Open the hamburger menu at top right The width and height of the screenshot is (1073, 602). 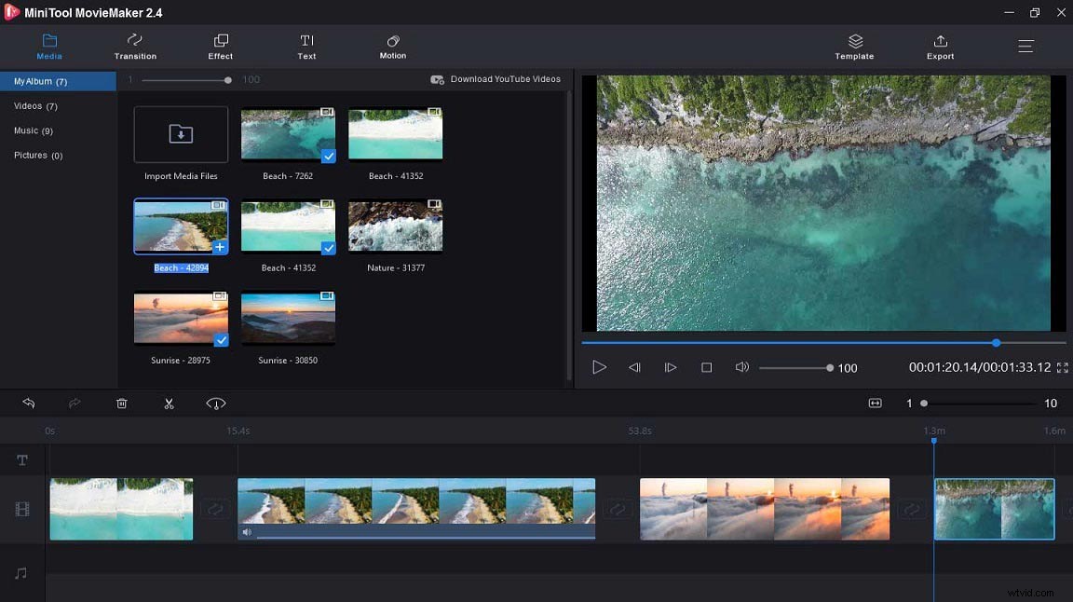click(x=1025, y=45)
